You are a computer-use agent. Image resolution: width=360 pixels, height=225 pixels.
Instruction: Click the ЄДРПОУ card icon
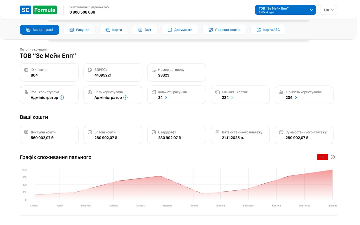click(x=90, y=70)
